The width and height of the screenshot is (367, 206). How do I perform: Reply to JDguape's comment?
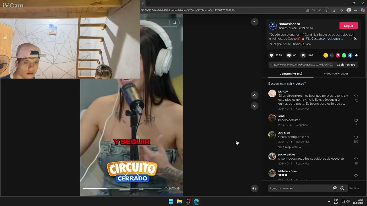(302, 142)
